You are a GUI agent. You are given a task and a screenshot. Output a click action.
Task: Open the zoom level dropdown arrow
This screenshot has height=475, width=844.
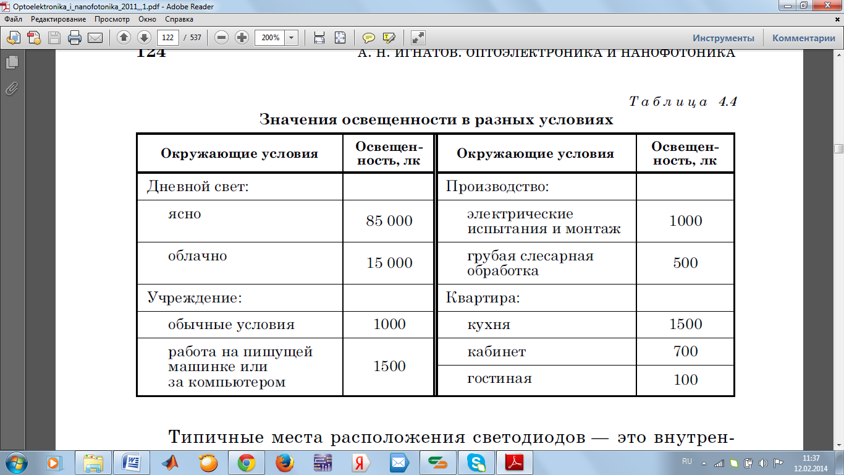pyautogui.click(x=292, y=38)
